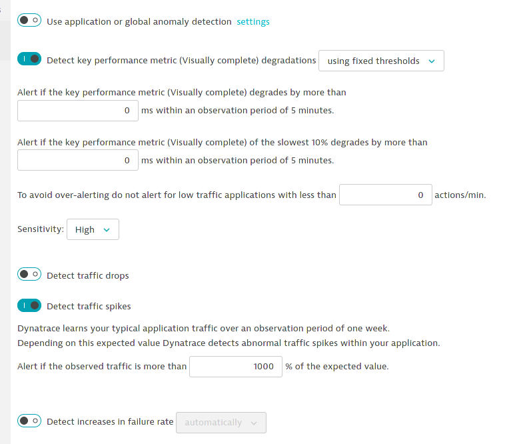This screenshot has height=444, width=505.
Task: Click the traffic spike percentage field showing 1000
Action: pos(236,367)
